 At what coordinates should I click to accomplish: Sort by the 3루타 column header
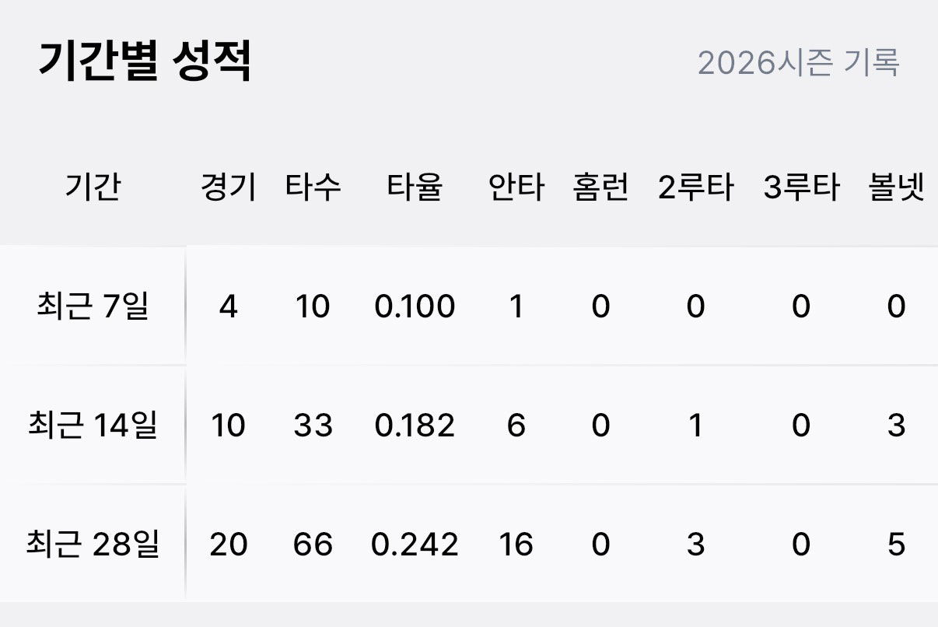click(801, 188)
